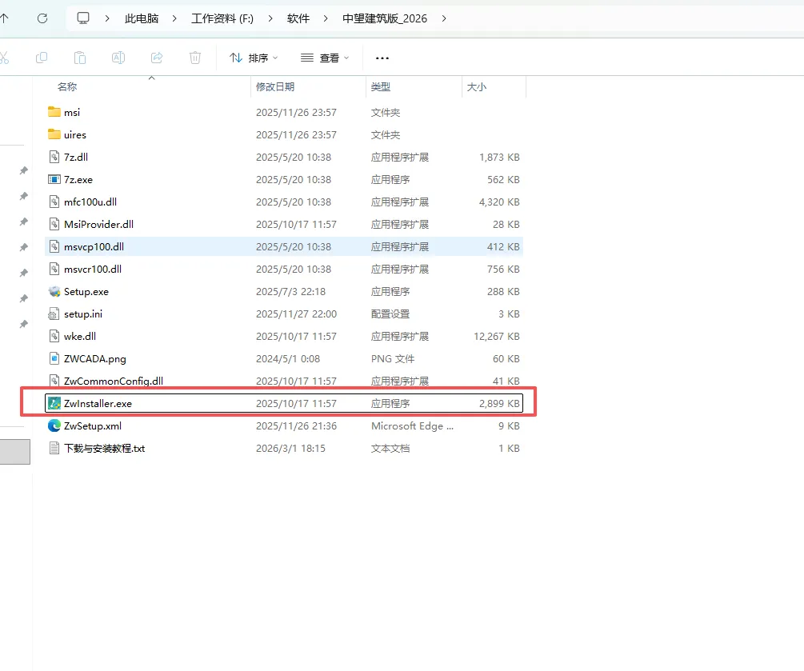804x671 pixels.
Task: Select the MsiProvider.dll file icon
Action: click(54, 225)
